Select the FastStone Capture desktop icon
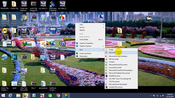 pos(62,19)
